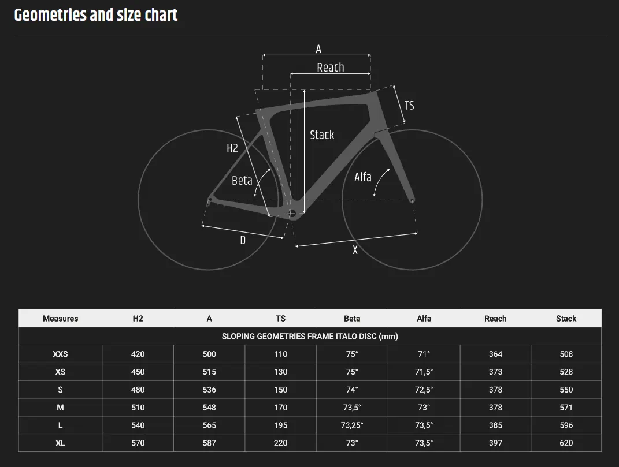The height and width of the screenshot is (467, 619).
Task: Select the Measures column header
Action: (x=60, y=319)
